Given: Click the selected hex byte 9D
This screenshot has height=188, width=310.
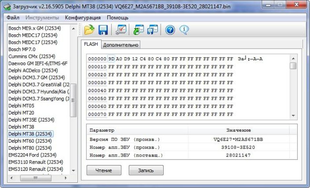Looking at the screenshot, I should tap(111, 59).
